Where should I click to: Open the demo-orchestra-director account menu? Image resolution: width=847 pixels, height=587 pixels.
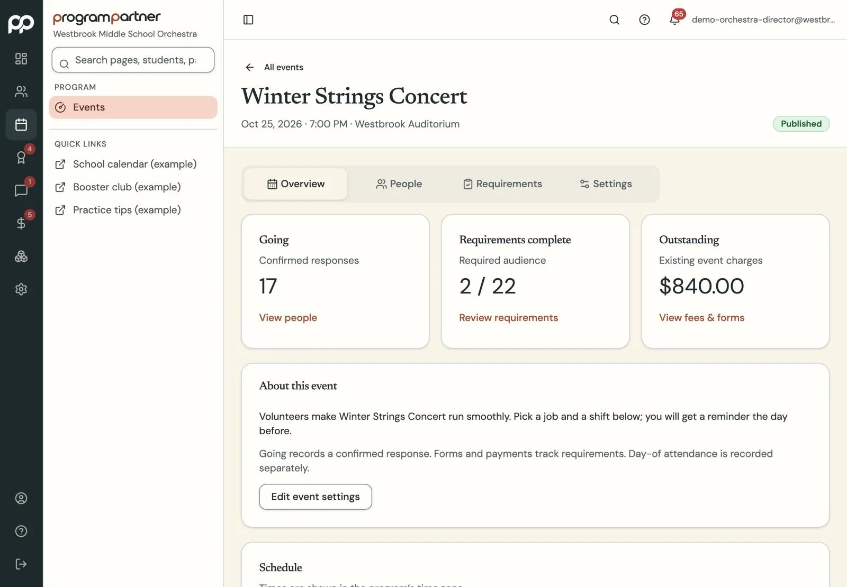coord(763,20)
